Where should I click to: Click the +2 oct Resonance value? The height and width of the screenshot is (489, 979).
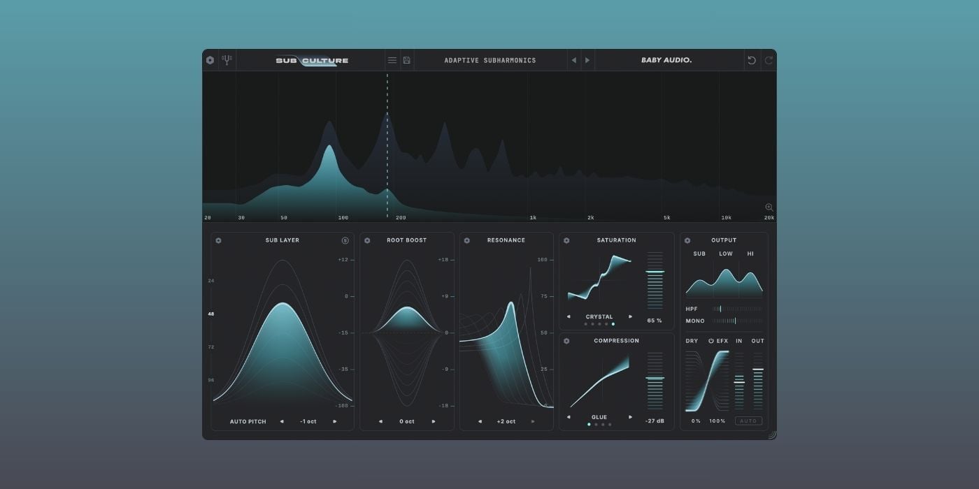(506, 421)
